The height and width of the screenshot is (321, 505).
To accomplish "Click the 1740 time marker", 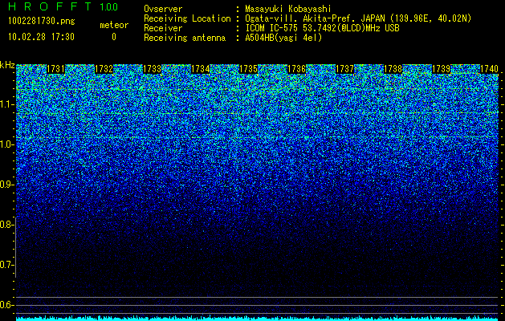I will point(489,69).
